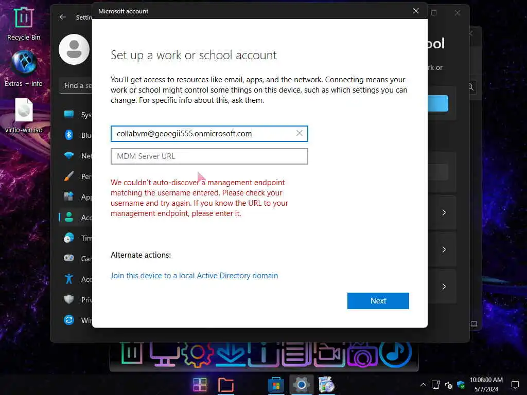Open Privacy shield icon in Settings sidebar
The height and width of the screenshot is (395, 527).
69,299
